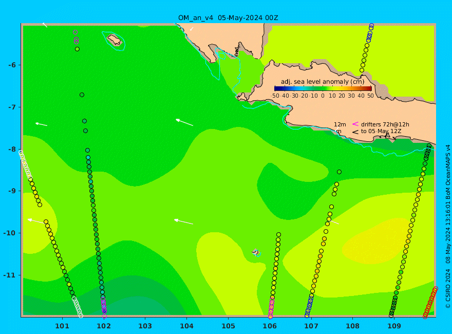Click the yellow high-anomaly patch near 108.5°E, 10.3°S
This screenshot has height=334, width=452.
coord(378,241)
